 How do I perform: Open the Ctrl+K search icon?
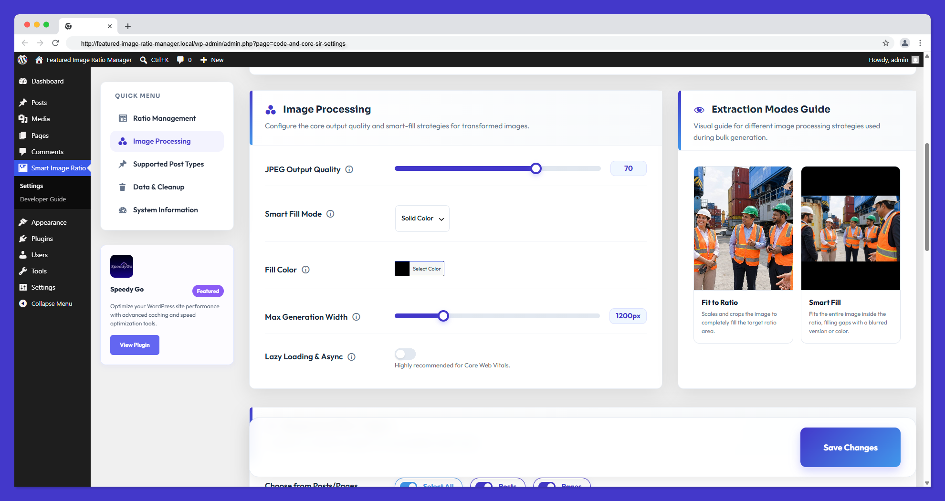pyautogui.click(x=143, y=60)
